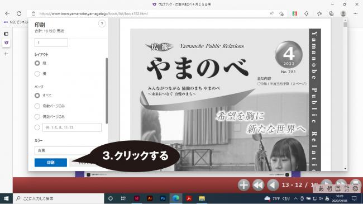
Task: Launch Adobe Photoshop from the taskbar
Action: coord(163,198)
